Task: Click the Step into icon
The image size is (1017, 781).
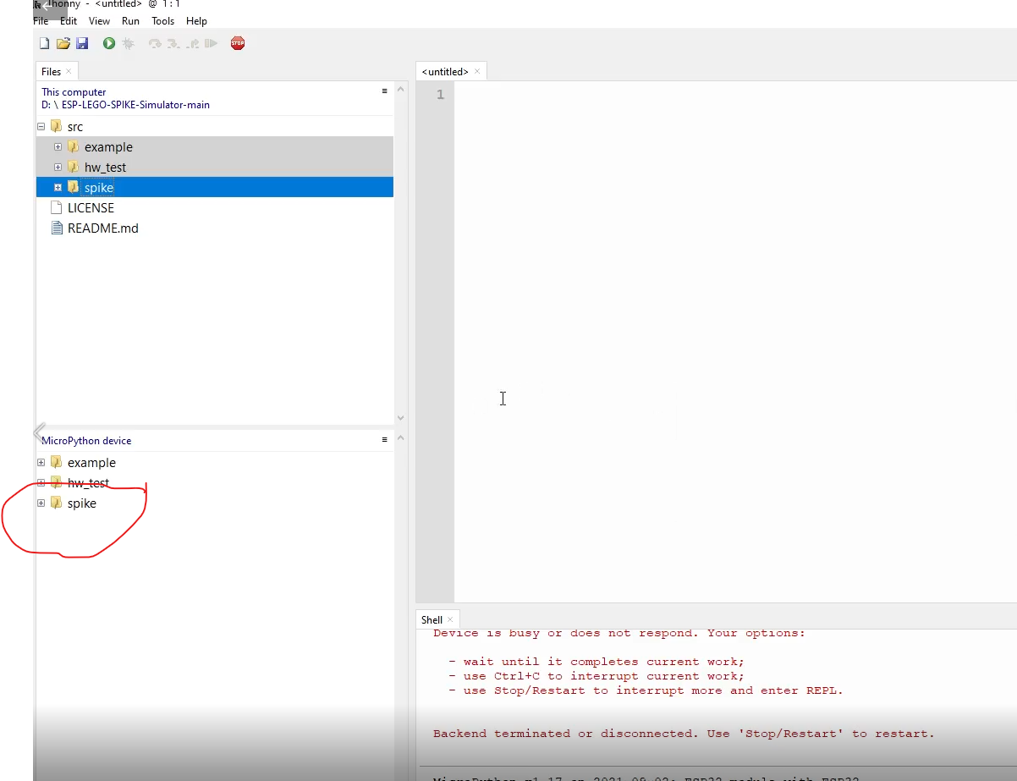Action: point(173,43)
